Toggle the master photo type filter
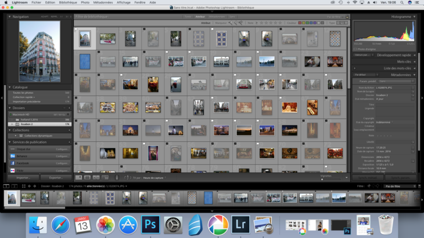The width and height of the screenshot is (424, 238). tap(338, 23)
